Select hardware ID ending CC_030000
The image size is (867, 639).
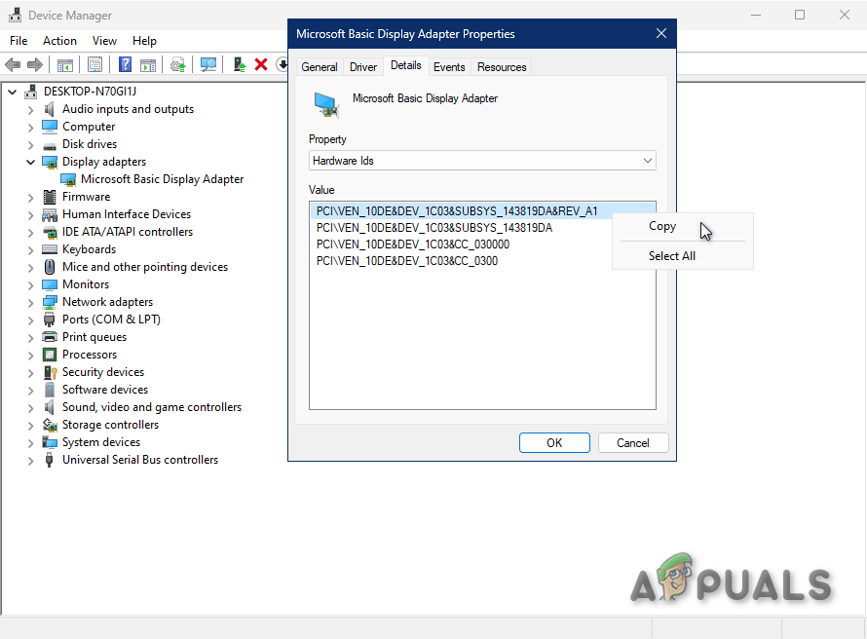pos(412,244)
